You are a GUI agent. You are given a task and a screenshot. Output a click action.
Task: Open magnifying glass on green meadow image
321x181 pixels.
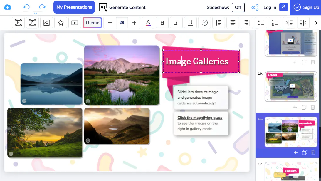click(11, 154)
